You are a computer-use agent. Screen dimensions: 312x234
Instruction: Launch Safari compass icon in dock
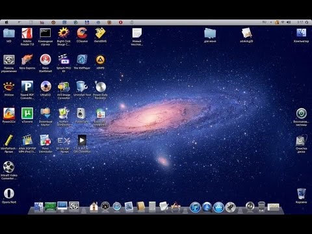point(117,207)
